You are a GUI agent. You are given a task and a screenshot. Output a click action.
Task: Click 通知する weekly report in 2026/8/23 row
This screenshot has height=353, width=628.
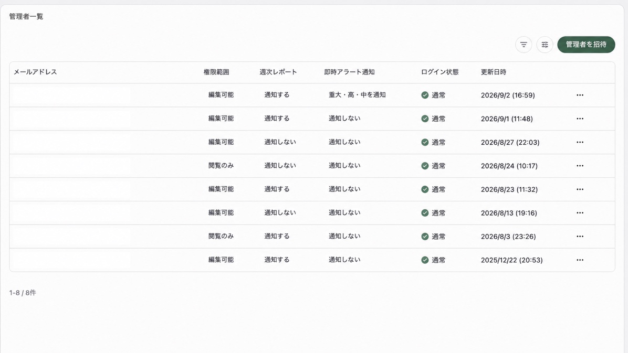click(x=277, y=189)
